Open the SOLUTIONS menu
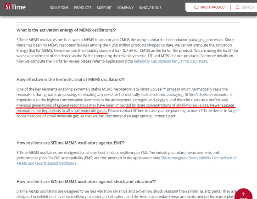 click(x=59, y=8)
